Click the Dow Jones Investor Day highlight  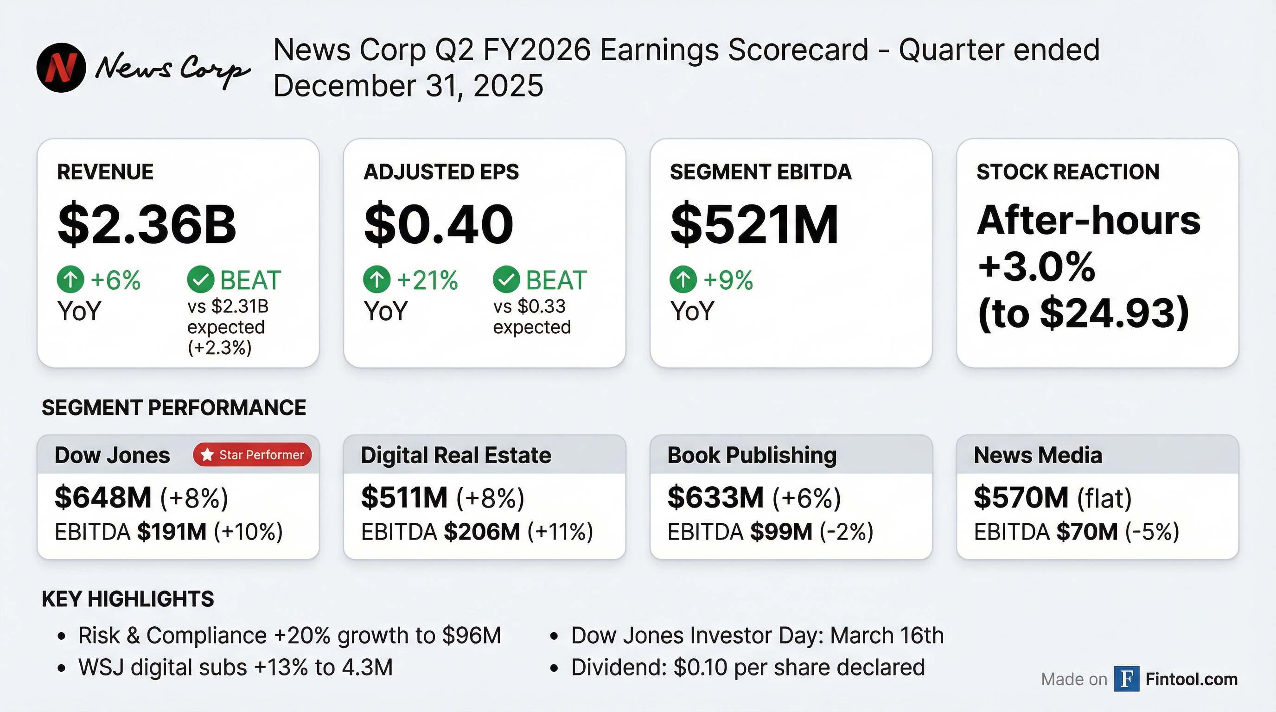pos(757,635)
